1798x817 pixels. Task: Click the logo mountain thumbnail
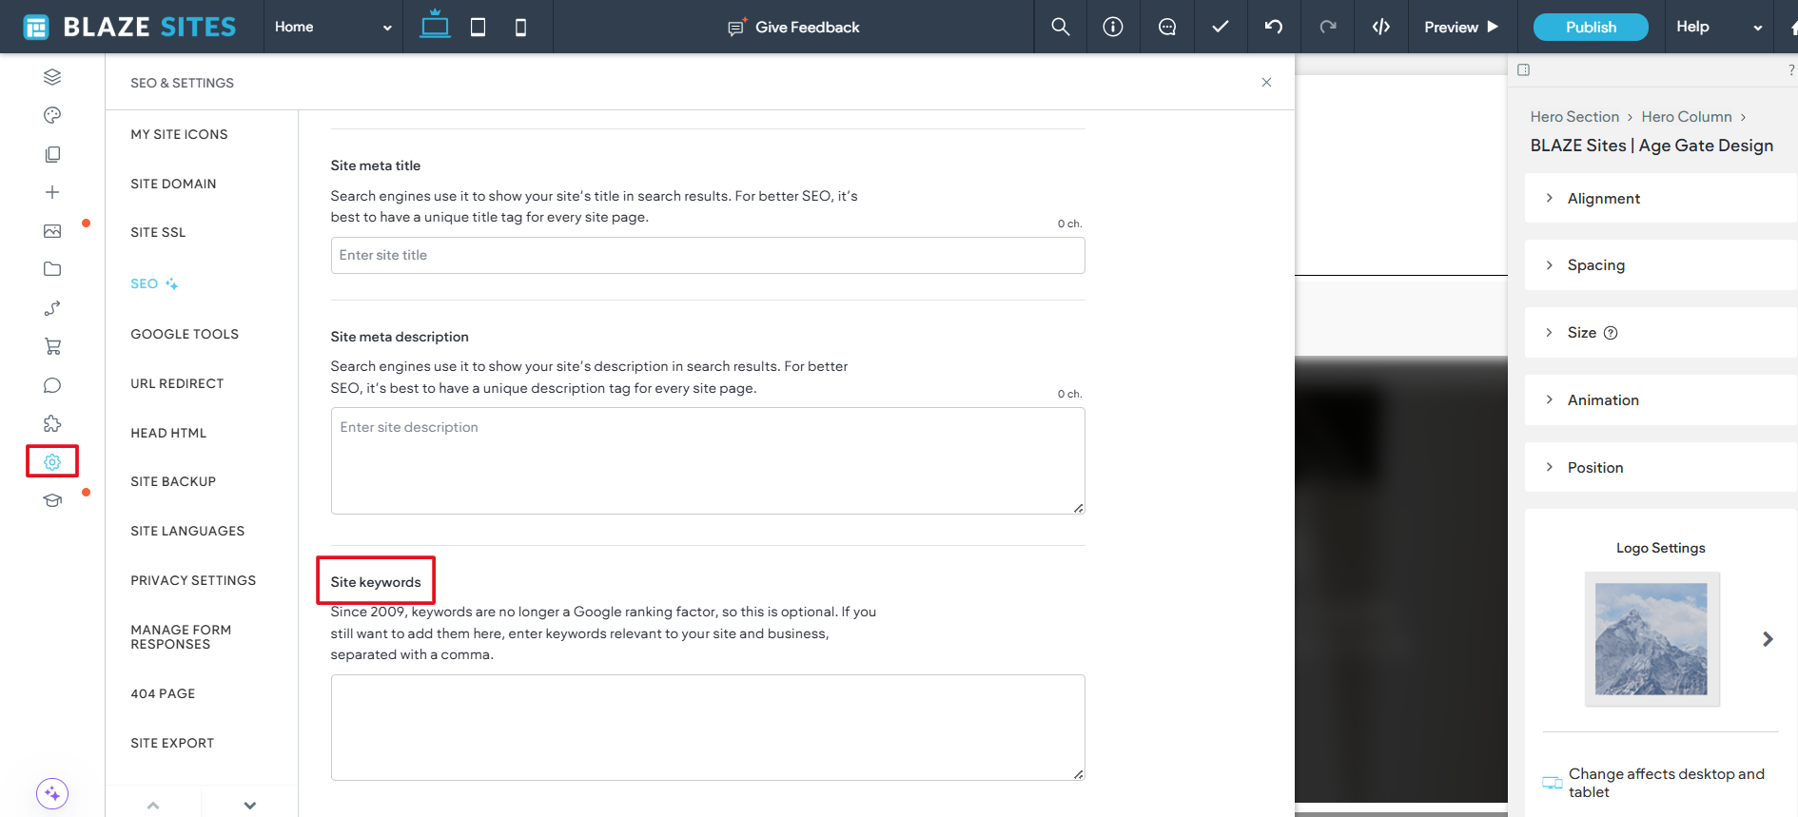(1651, 639)
